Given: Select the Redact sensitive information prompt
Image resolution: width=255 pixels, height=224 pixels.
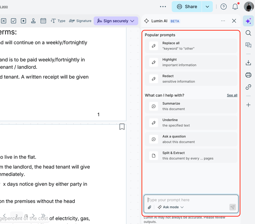Looking at the screenshot, I should click(191, 79).
